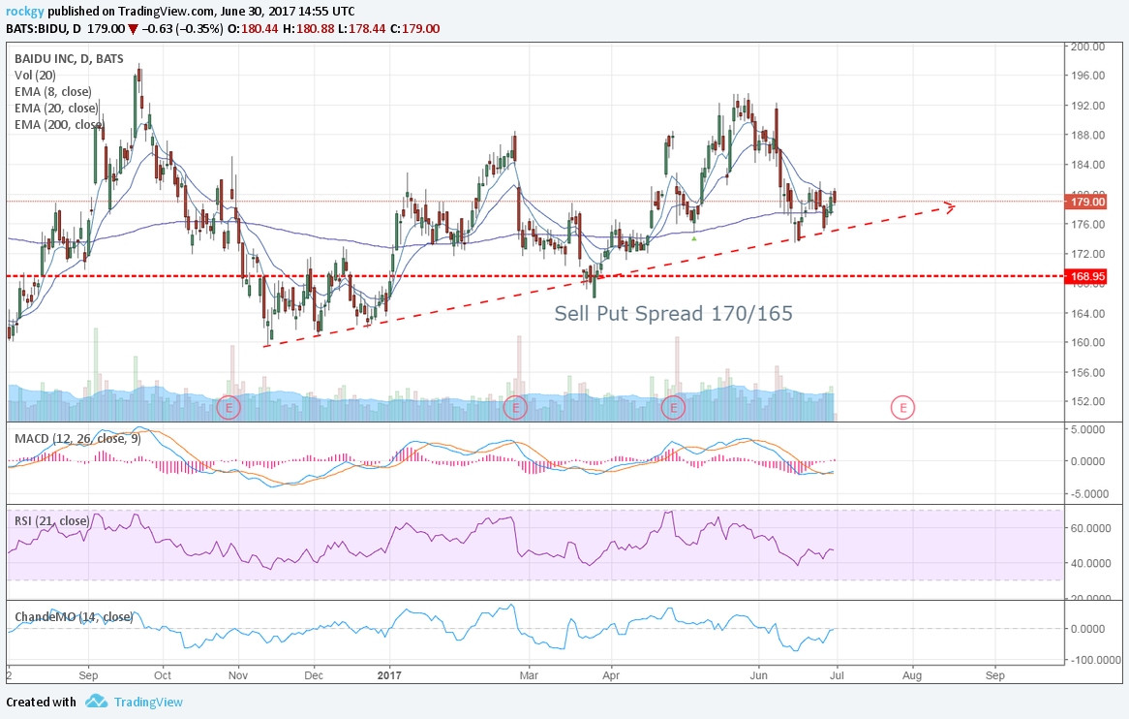This screenshot has width=1129, height=719.
Task: Select the EMA (20, close) indicator label
Action: [x=56, y=109]
